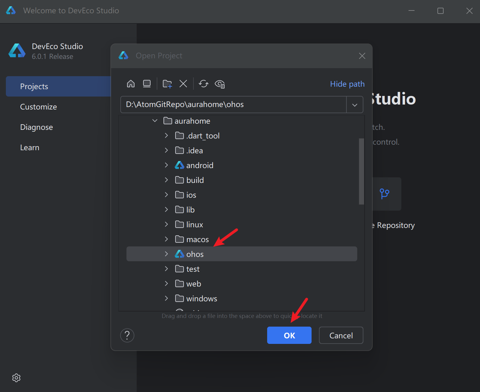Screen dimensions: 480x392
Task: Close the Open Project dialog
Action: tap(362, 56)
